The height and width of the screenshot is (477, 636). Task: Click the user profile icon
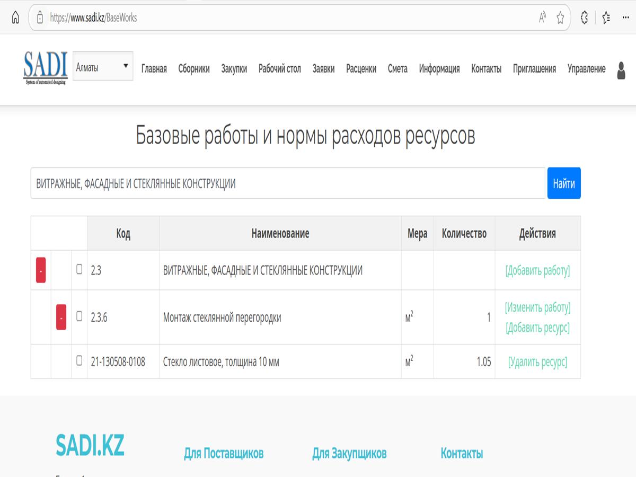pyautogui.click(x=621, y=69)
